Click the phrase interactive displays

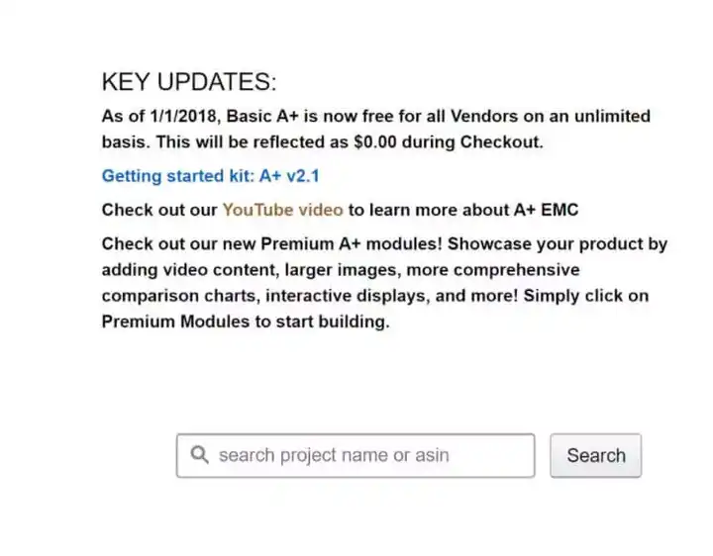(348, 296)
